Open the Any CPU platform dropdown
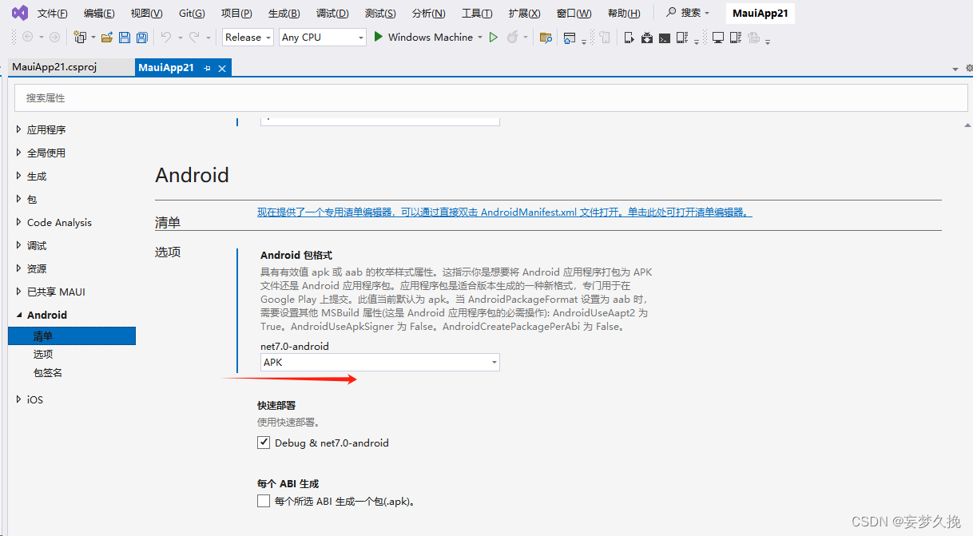Image resolution: width=973 pixels, height=536 pixels. pos(322,37)
